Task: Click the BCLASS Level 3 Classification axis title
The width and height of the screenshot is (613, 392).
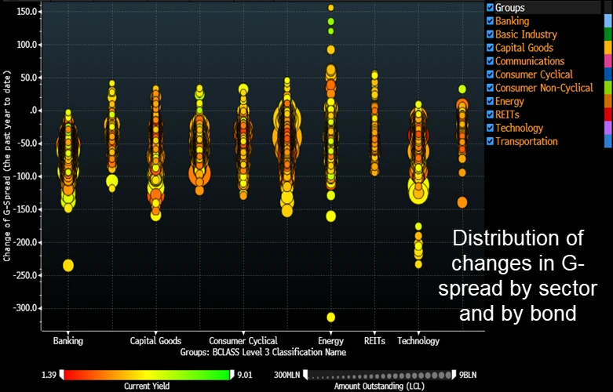Action: click(263, 352)
